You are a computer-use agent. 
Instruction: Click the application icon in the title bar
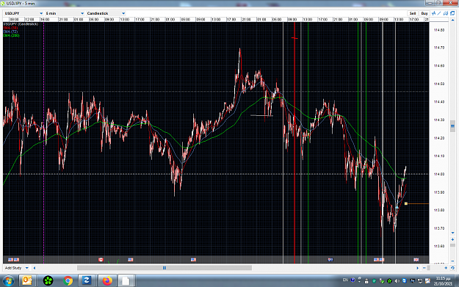[x=3, y=3]
